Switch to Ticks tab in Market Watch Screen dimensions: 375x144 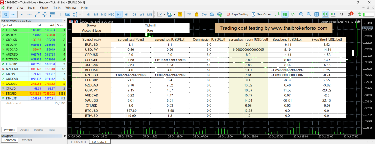click(51, 130)
